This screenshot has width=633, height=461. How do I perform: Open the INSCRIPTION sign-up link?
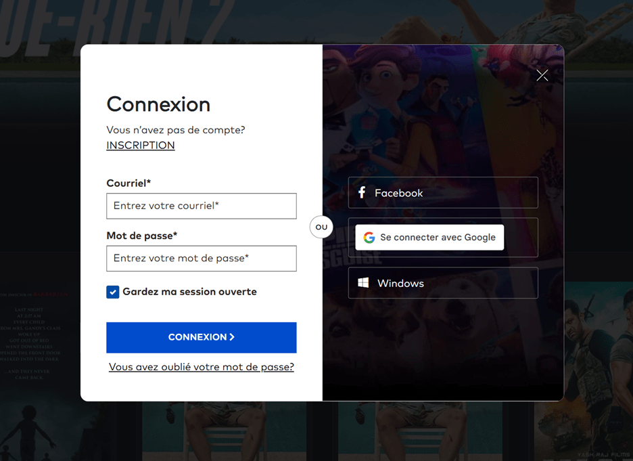click(141, 146)
